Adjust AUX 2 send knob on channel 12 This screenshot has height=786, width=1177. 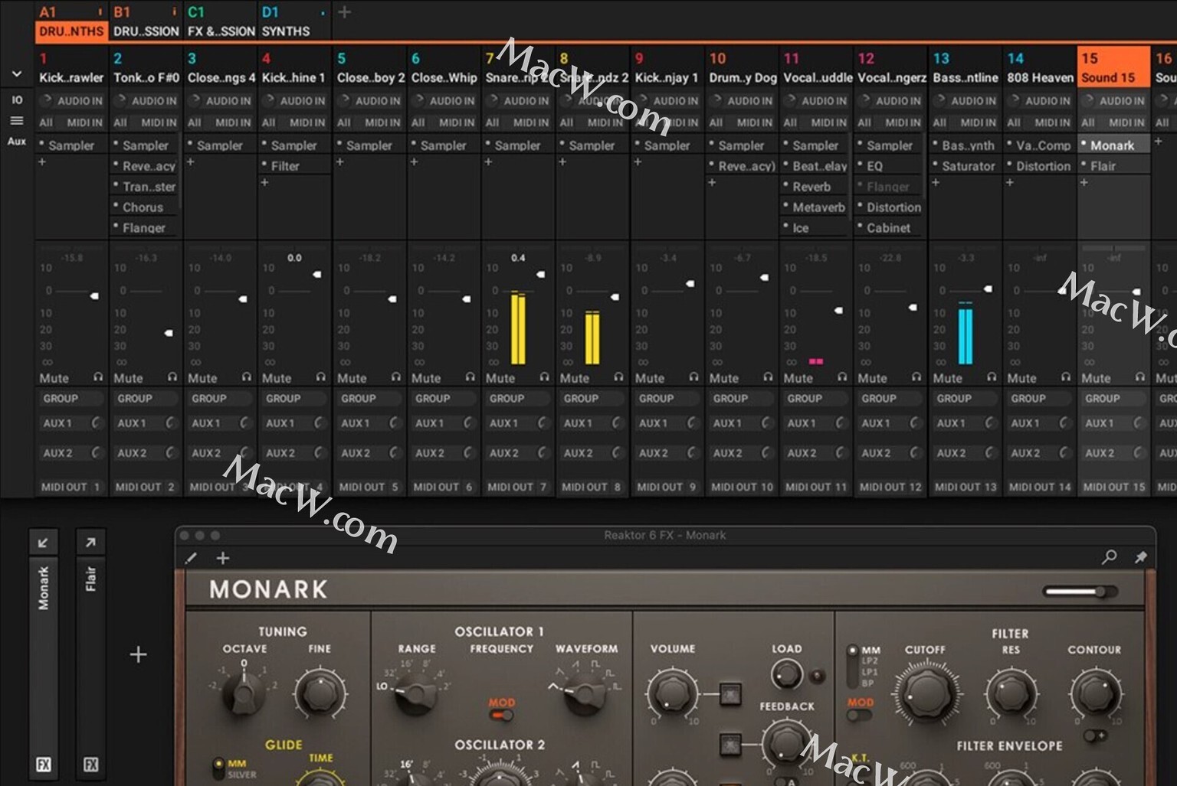(915, 453)
